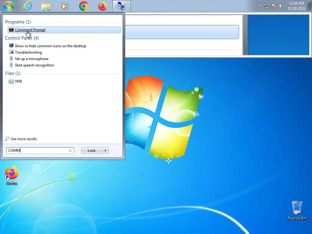Open the Control Panel (4) group heading
This screenshot has height=234, width=312.
[22, 38]
